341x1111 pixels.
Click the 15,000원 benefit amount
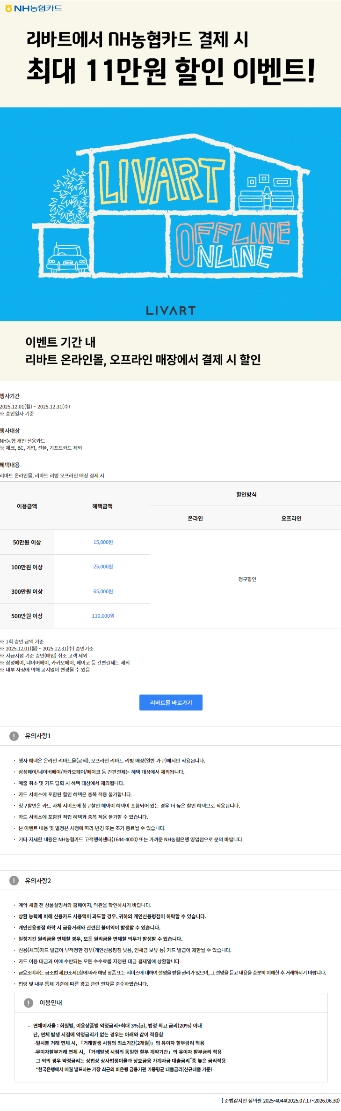click(103, 542)
